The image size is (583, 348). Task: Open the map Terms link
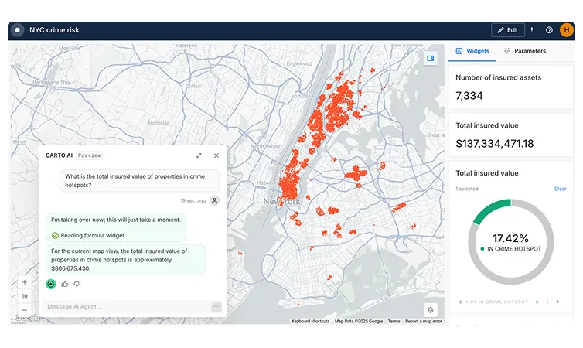point(394,321)
